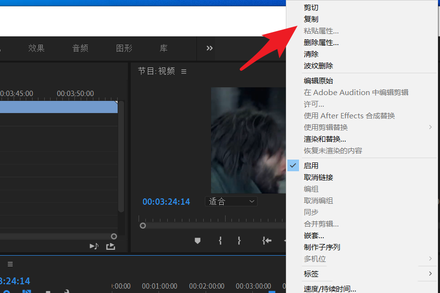Switch to the 库 workspace tab
Screen dimensions: 440x293
163,48
